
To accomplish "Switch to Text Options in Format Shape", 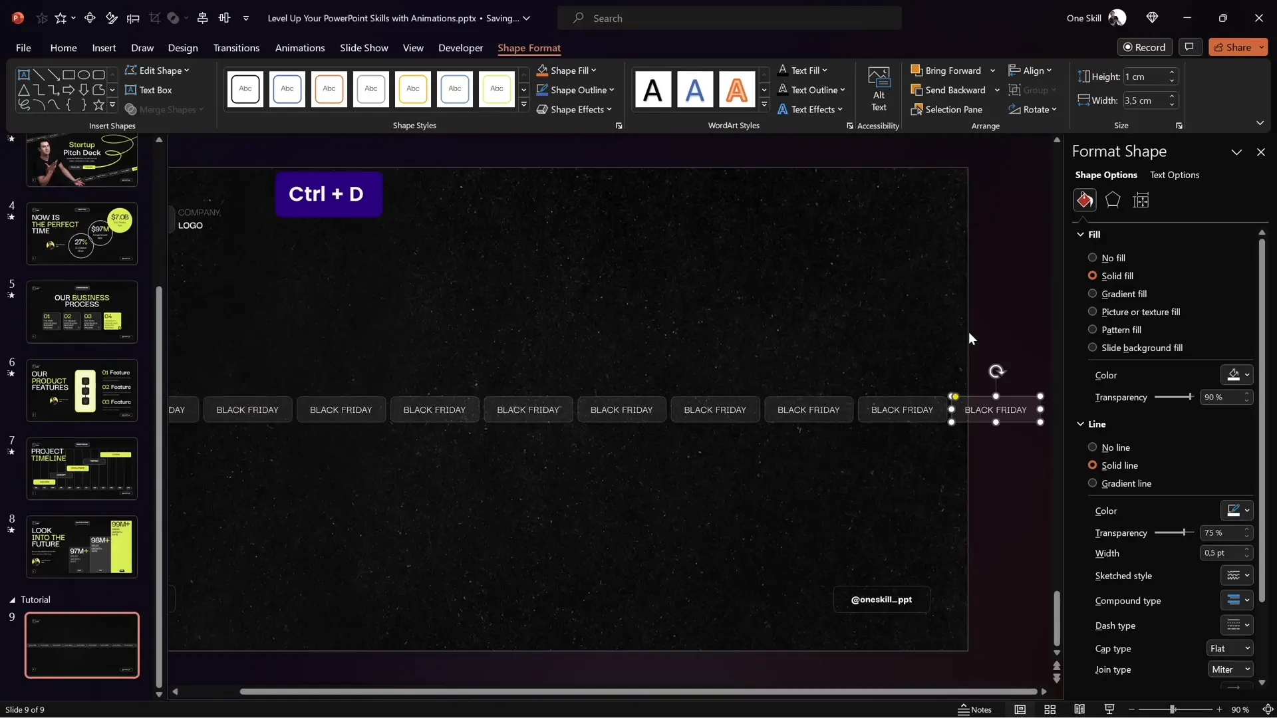I will [x=1175, y=175].
